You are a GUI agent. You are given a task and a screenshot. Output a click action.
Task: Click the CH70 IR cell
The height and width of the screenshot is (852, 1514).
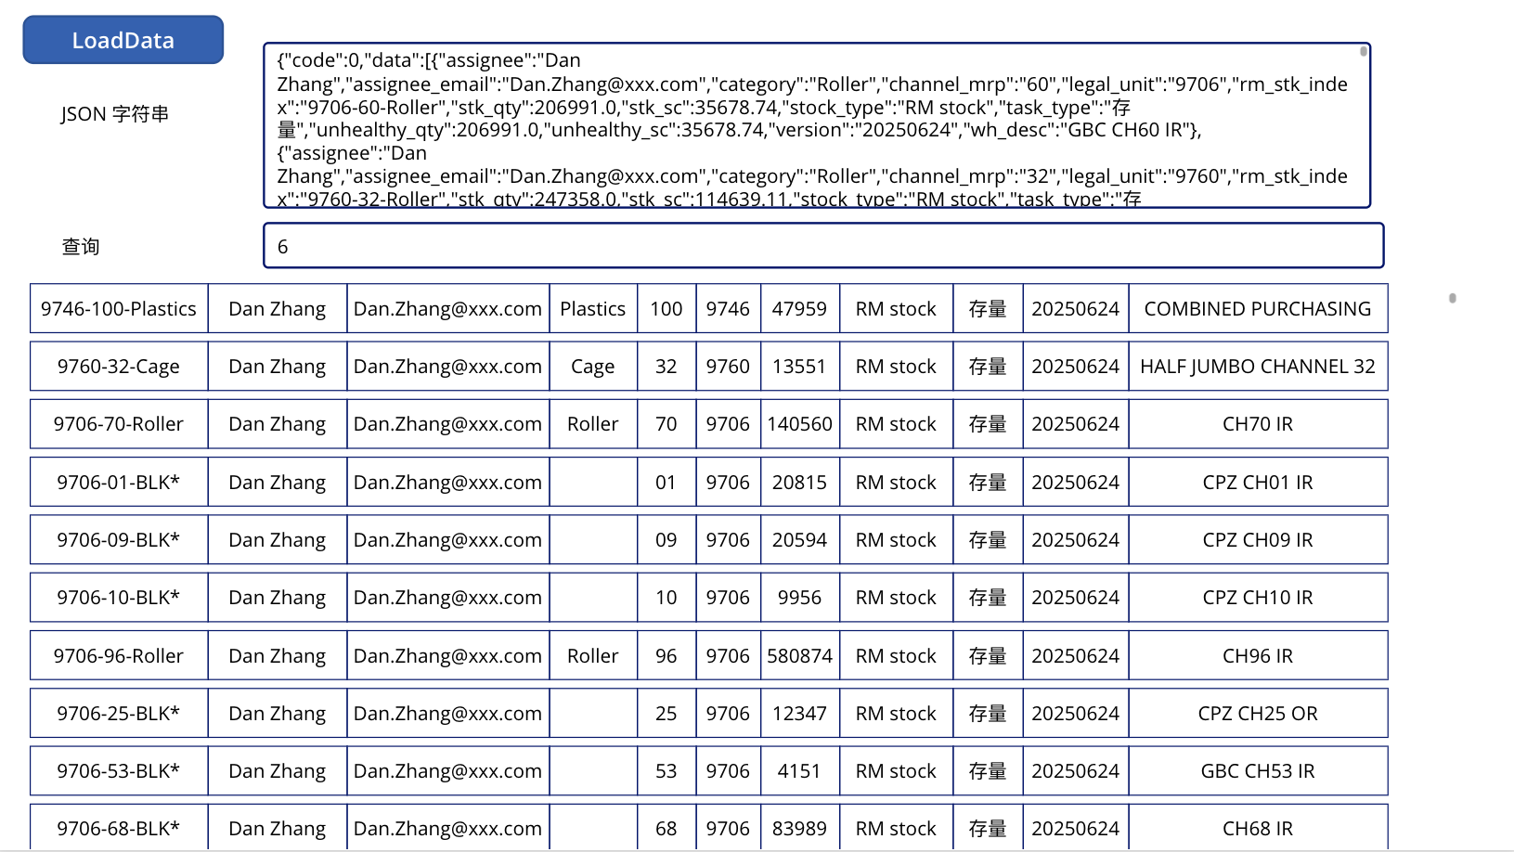click(x=1258, y=424)
